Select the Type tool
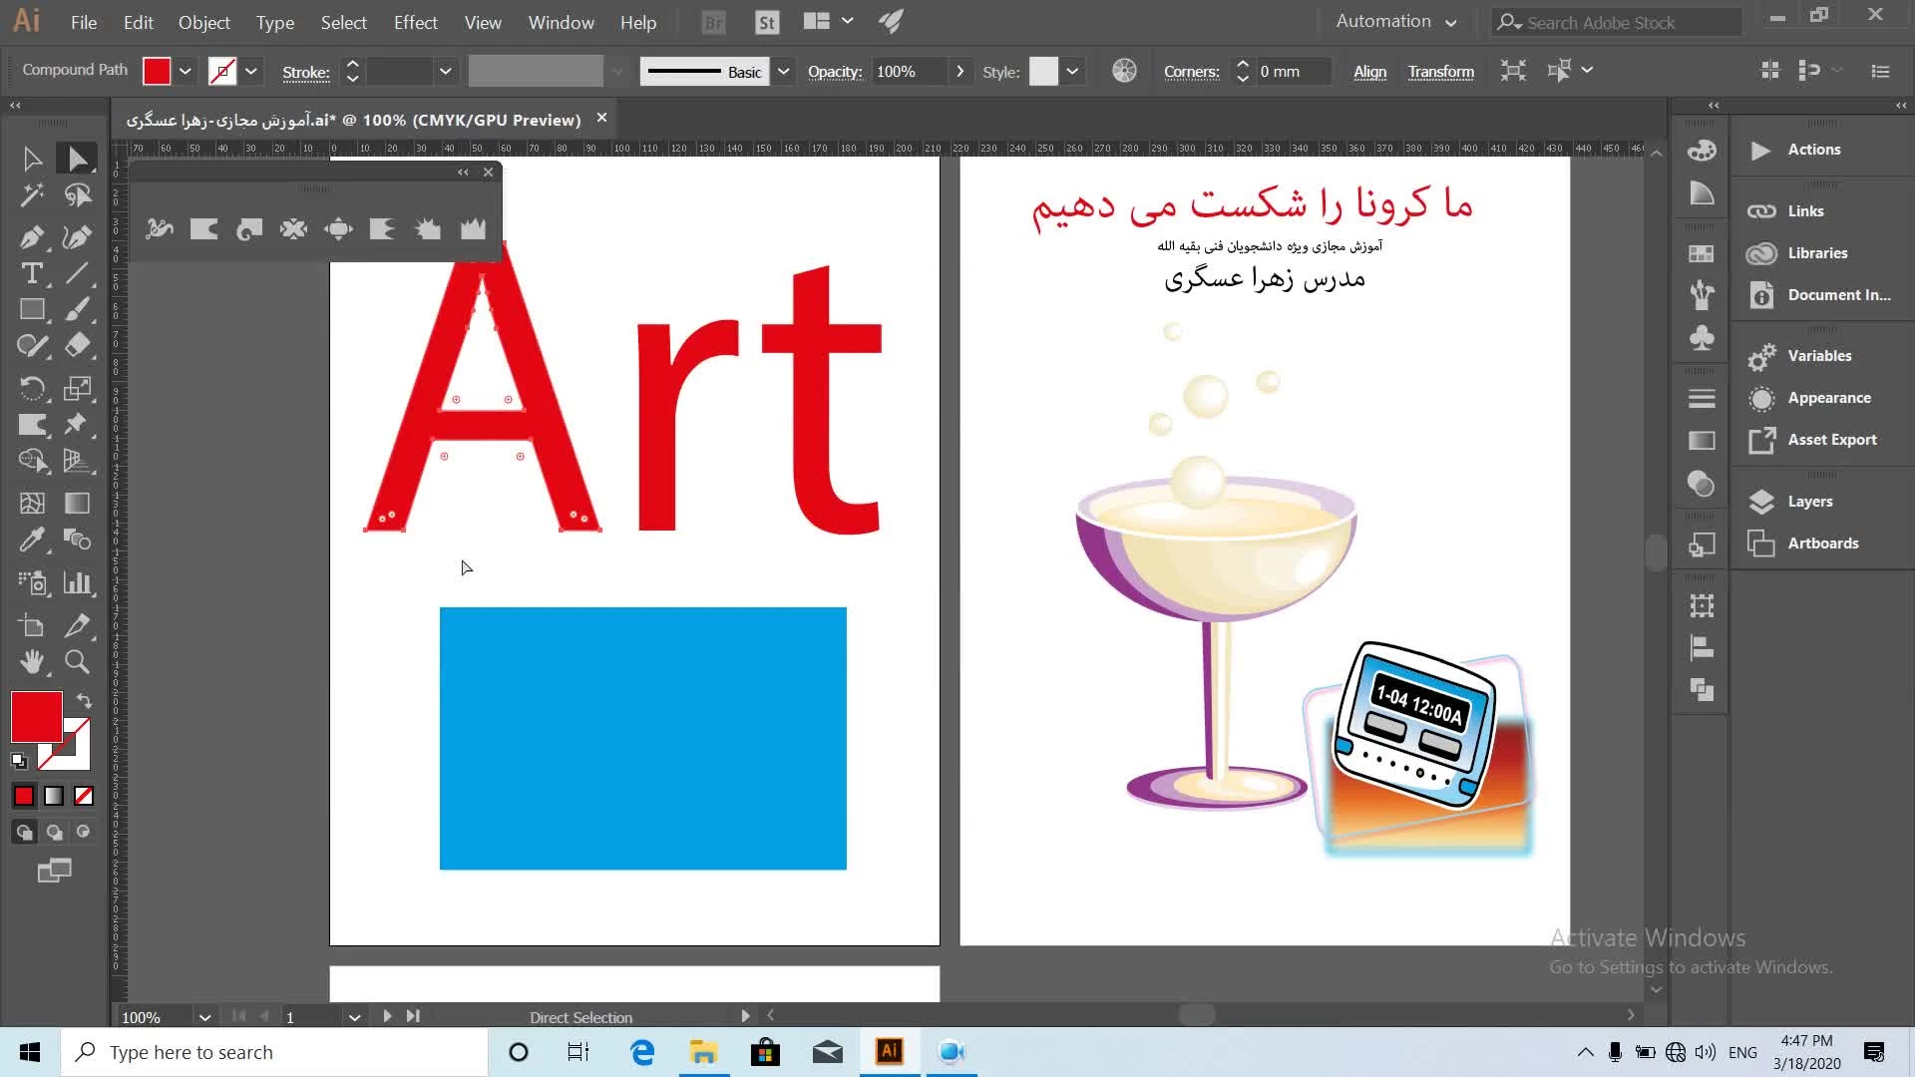 (31, 273)
